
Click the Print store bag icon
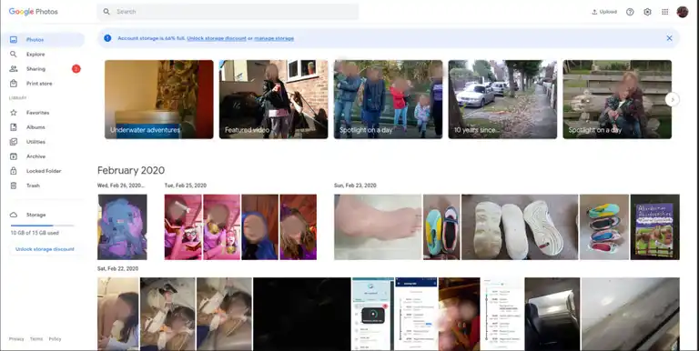pos(14,84)
